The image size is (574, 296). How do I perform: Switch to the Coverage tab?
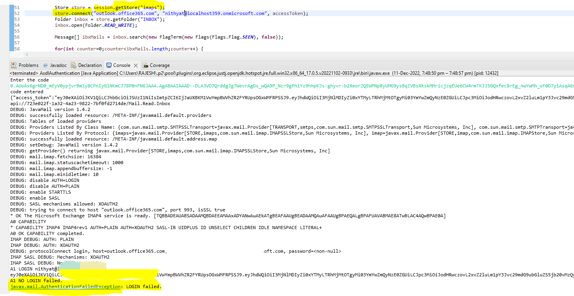tap(160, 65)
